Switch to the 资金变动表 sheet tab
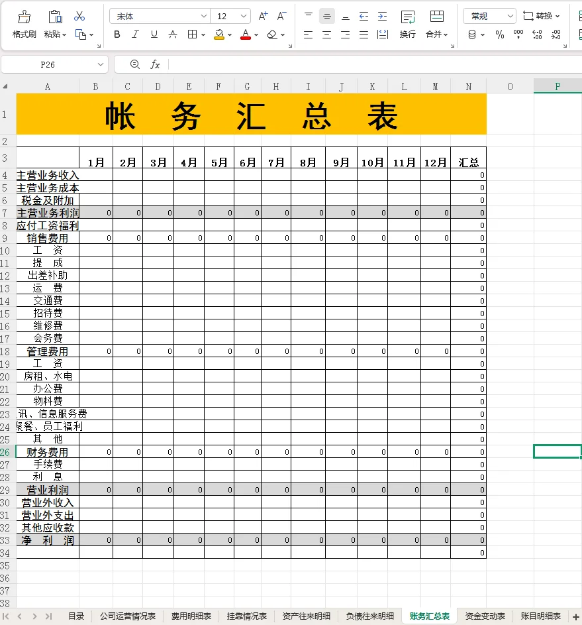 [x=485, y=616]
